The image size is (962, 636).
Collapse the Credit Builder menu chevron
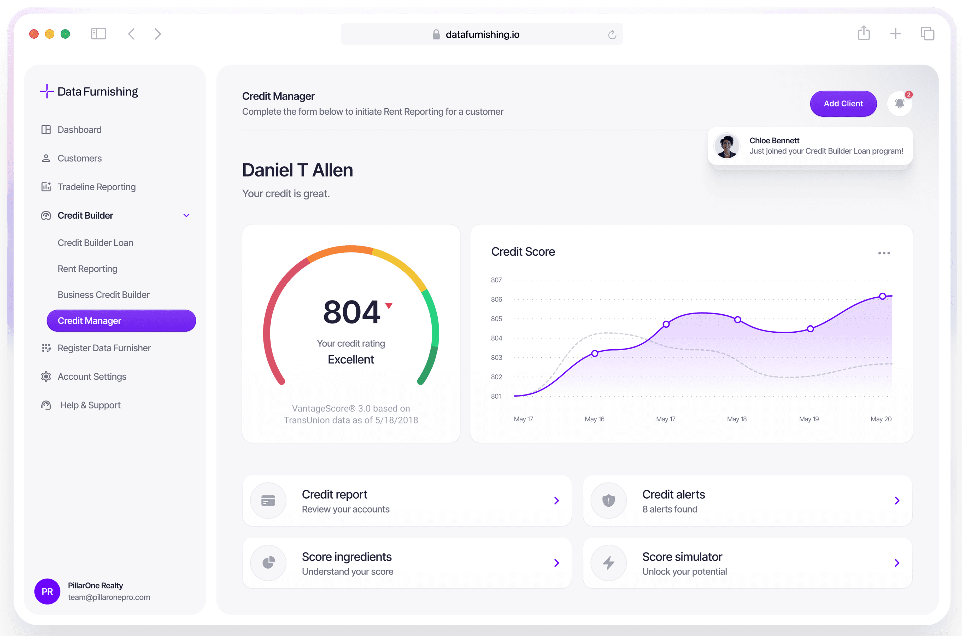186,215
